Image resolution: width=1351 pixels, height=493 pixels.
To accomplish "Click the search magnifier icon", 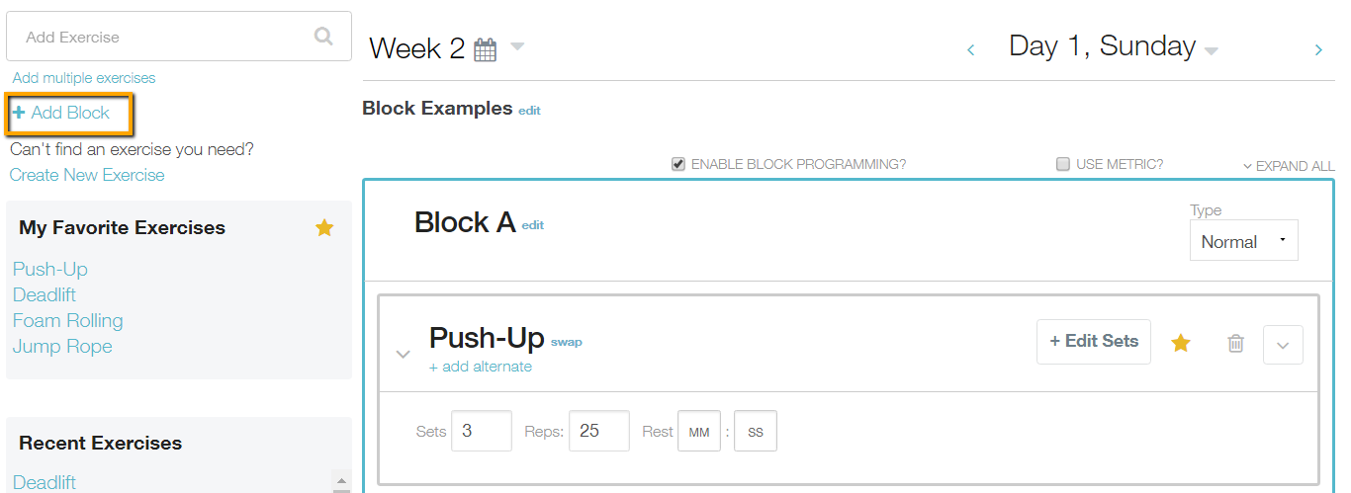I will pyautogui.click(x=323, y=37).
